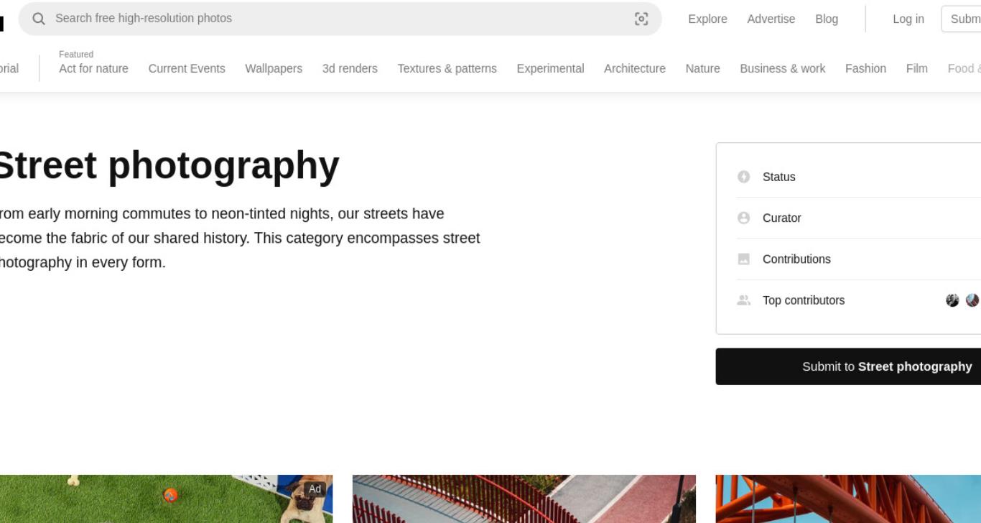This screenshot has width=981, height=523.
Task: Click the Top contributors people icon
Action: tap(744, 300)
